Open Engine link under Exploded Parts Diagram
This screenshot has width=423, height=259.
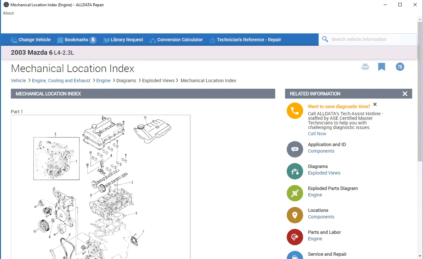tap(315, 195)
